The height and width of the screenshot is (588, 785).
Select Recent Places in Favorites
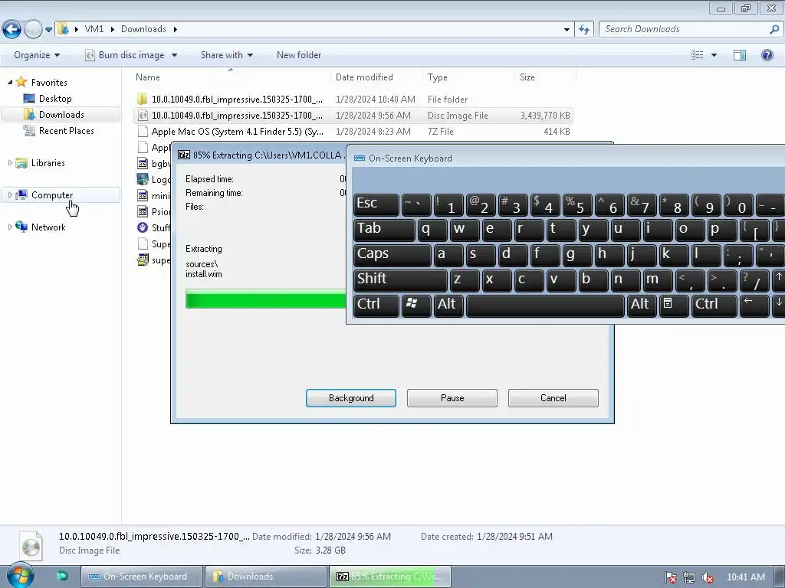(66, 130)
